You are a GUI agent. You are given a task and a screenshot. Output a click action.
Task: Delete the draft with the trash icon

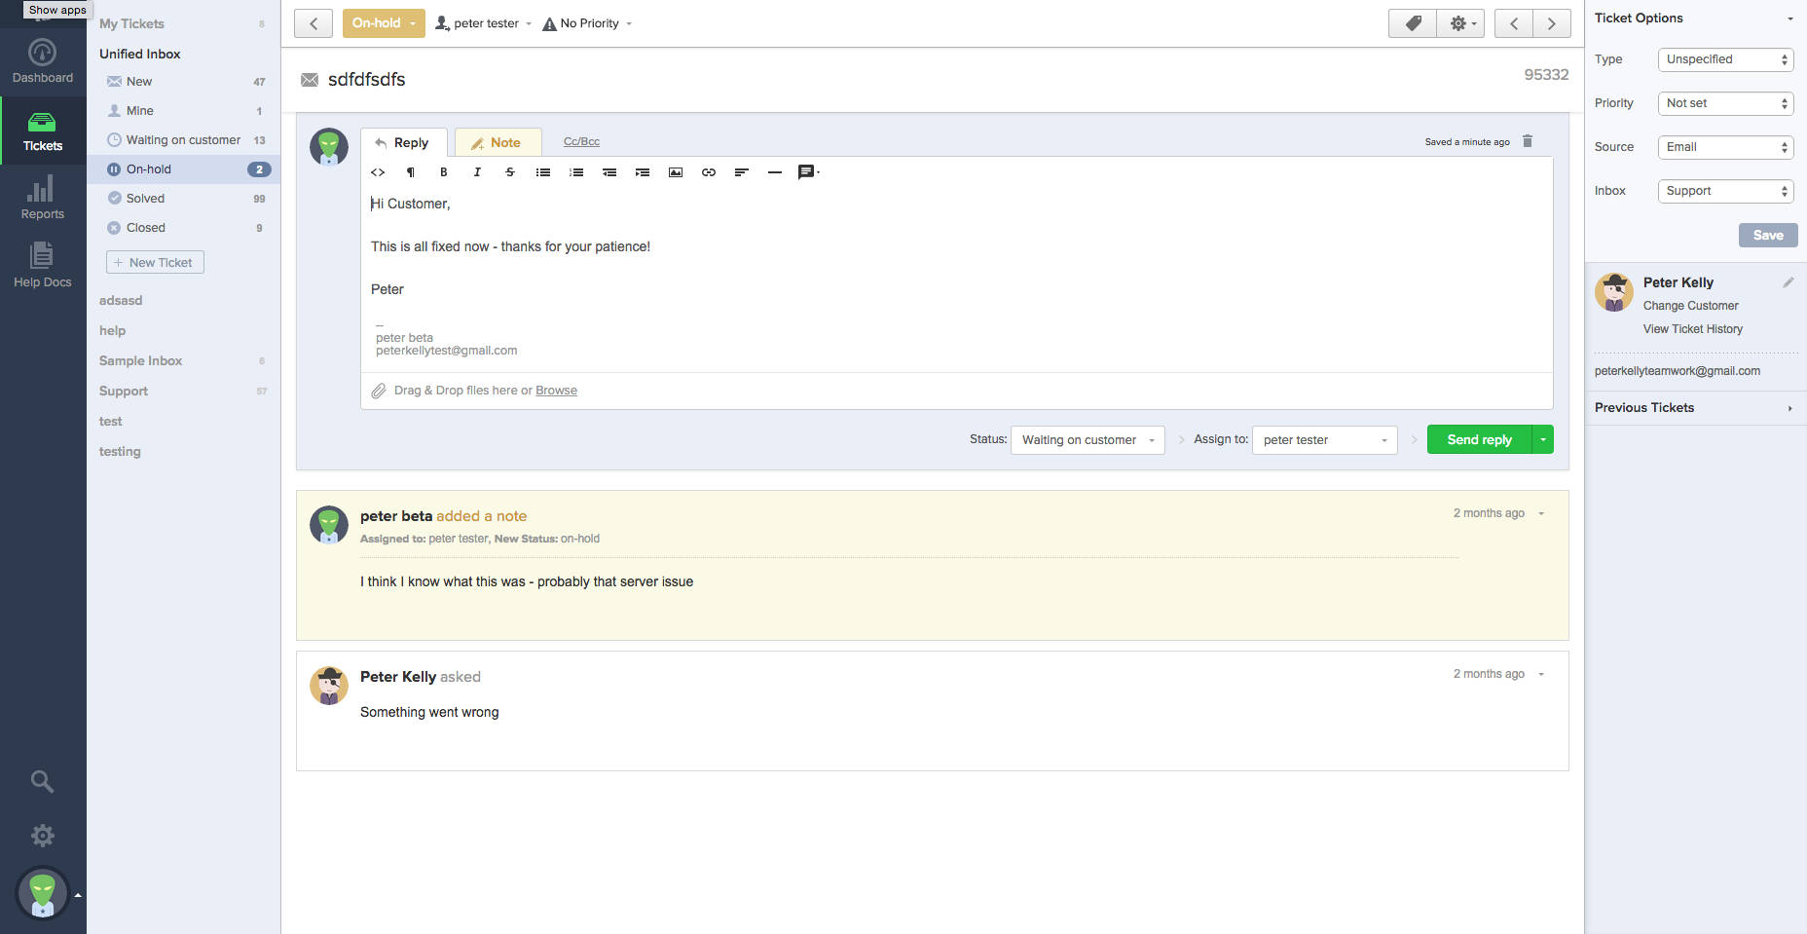pos(1528,141)
